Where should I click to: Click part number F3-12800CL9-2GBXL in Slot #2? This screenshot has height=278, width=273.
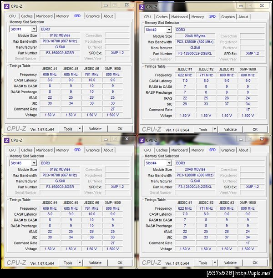pos(195,54)
